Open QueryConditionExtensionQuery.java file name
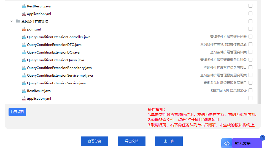This screenshot has width=267, height=148. point(55,60)
